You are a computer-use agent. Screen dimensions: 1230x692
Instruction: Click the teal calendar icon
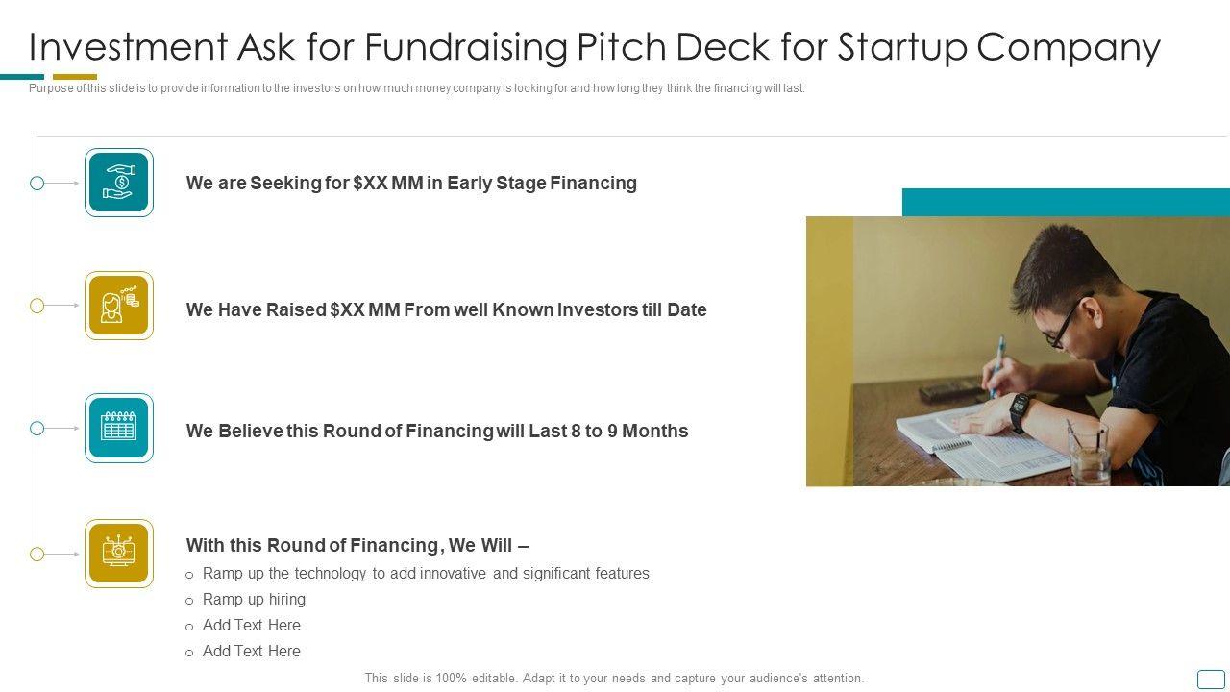119,428
